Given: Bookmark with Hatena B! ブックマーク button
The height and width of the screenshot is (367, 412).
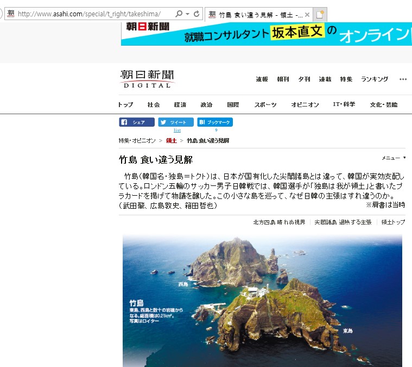Looking at the screenshot, I should tap(215, 122).
